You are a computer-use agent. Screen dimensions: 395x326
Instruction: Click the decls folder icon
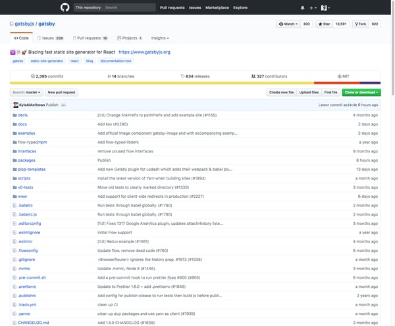[14, 115]
